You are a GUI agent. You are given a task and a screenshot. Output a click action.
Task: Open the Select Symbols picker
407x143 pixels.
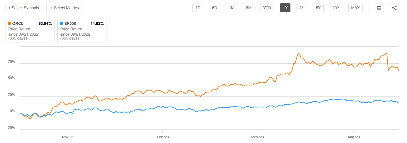click(24, 8)
